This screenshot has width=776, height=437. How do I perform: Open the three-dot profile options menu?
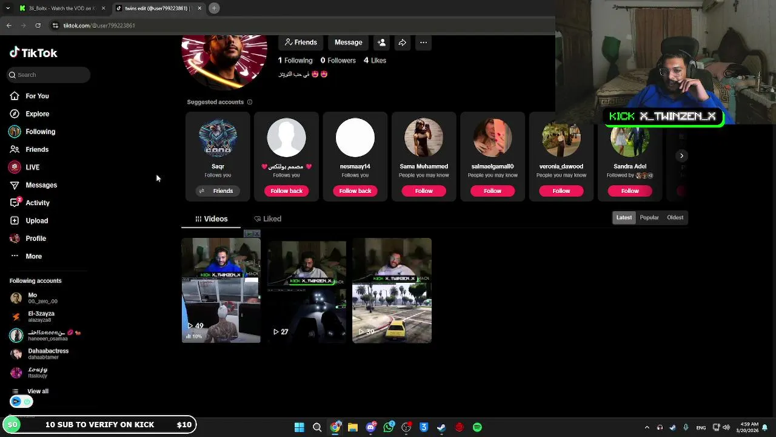423,42
